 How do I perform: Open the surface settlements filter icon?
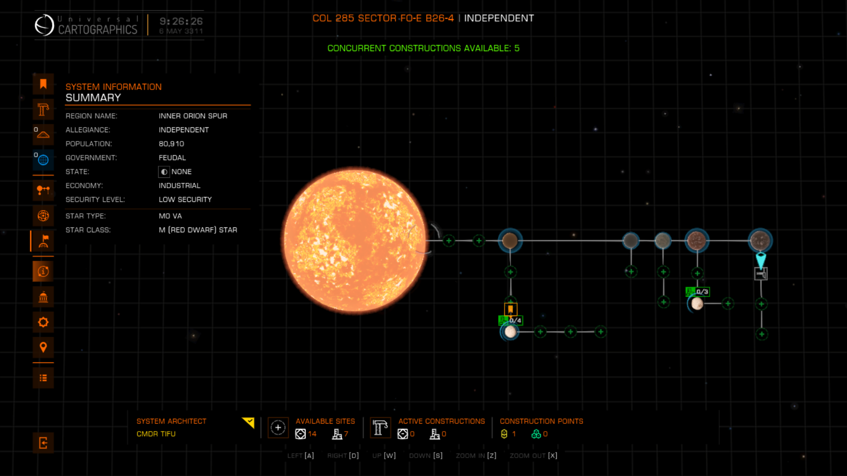coord(43,134)
